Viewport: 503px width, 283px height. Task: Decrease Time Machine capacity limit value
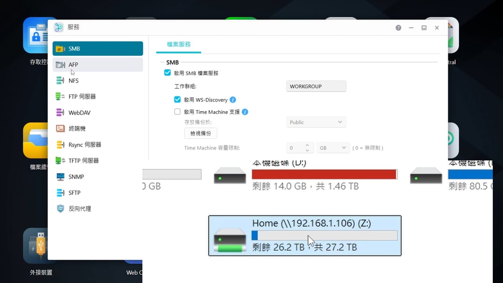coord(308,150)
